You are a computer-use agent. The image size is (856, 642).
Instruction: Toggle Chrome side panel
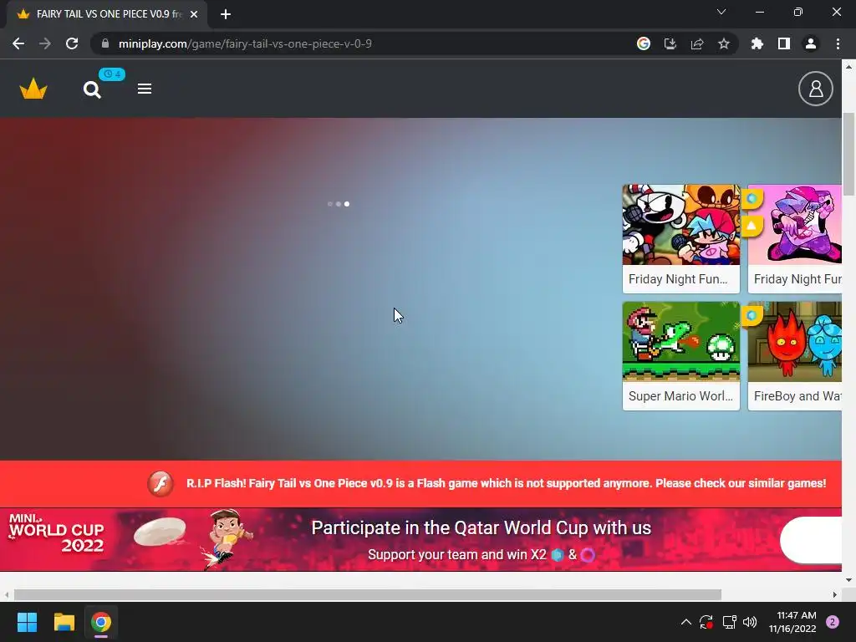coord(784,43)
